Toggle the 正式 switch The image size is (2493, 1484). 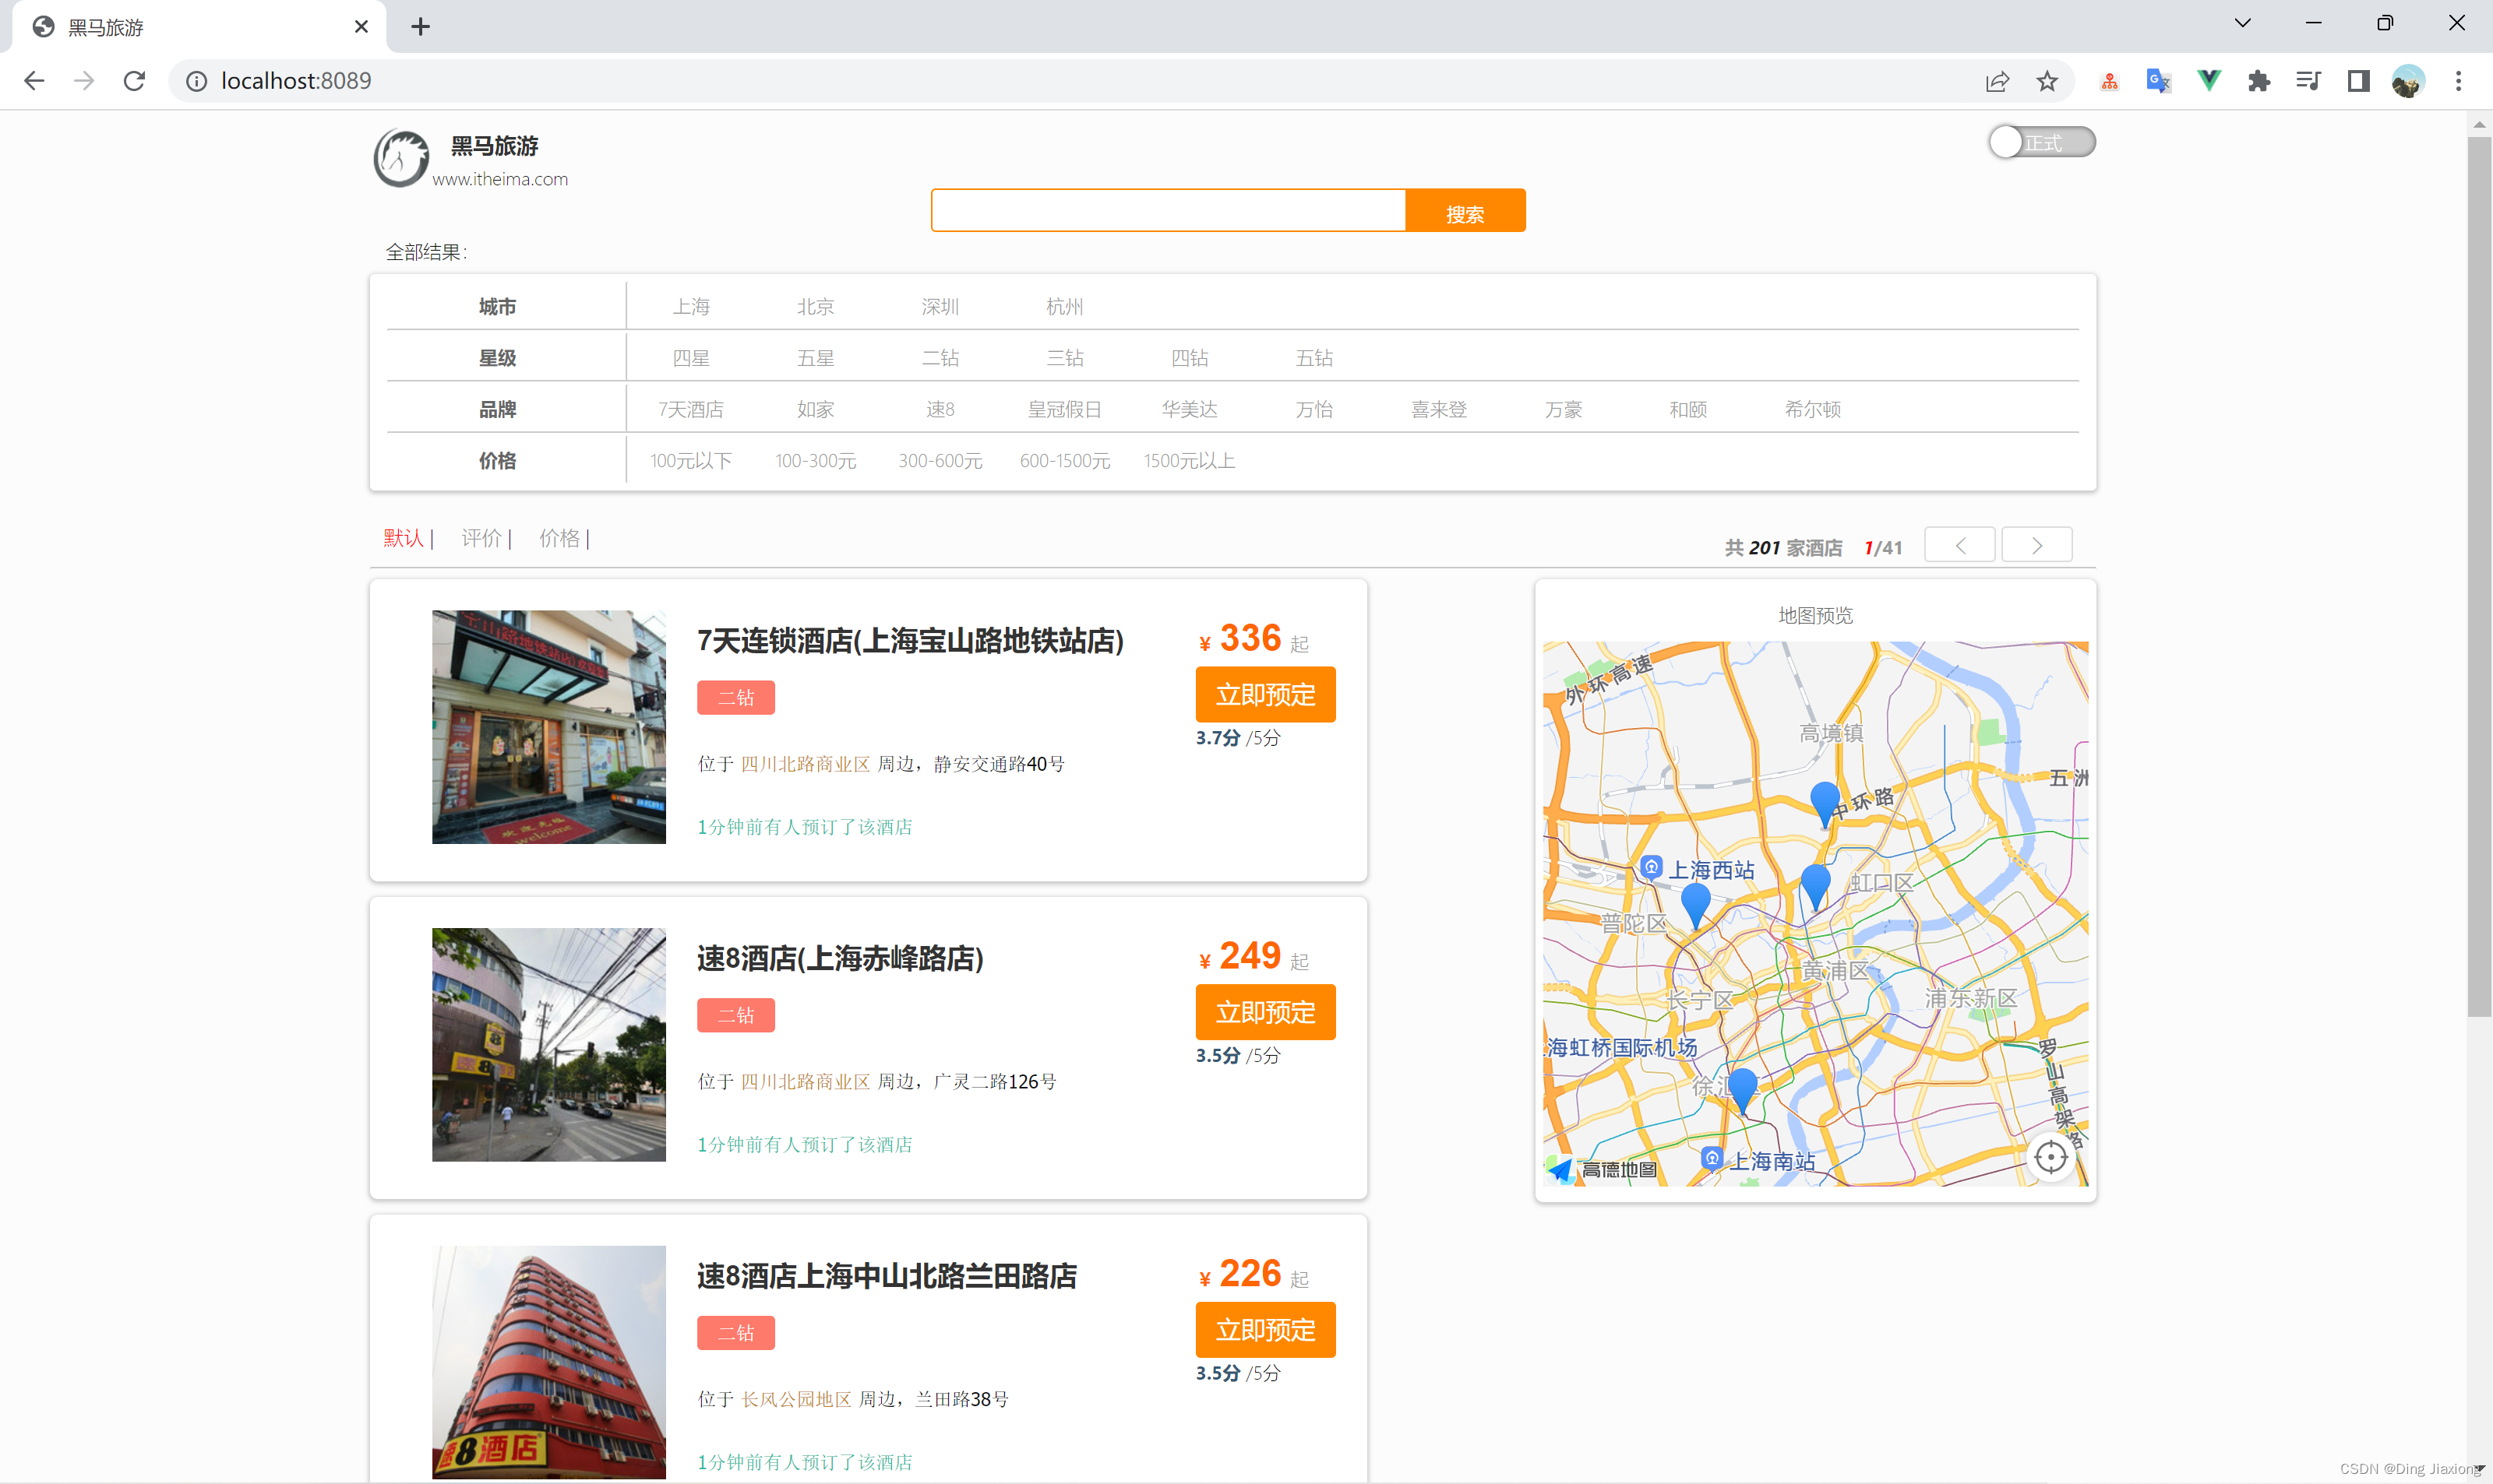(x=2041, y=142)
